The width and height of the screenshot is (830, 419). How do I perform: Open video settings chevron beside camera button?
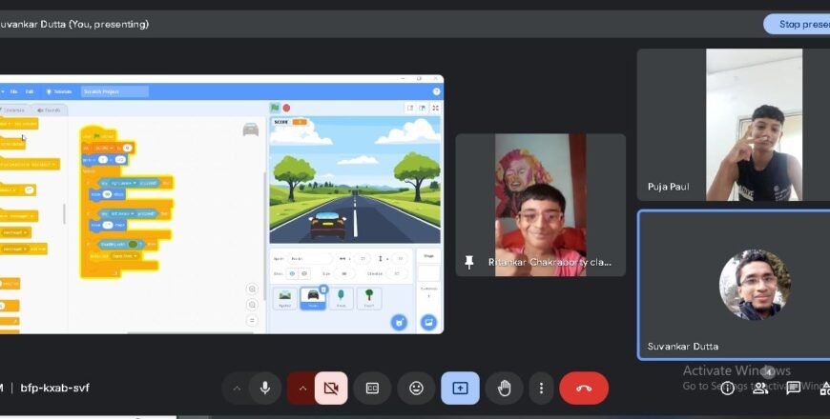tap(302, 389)
